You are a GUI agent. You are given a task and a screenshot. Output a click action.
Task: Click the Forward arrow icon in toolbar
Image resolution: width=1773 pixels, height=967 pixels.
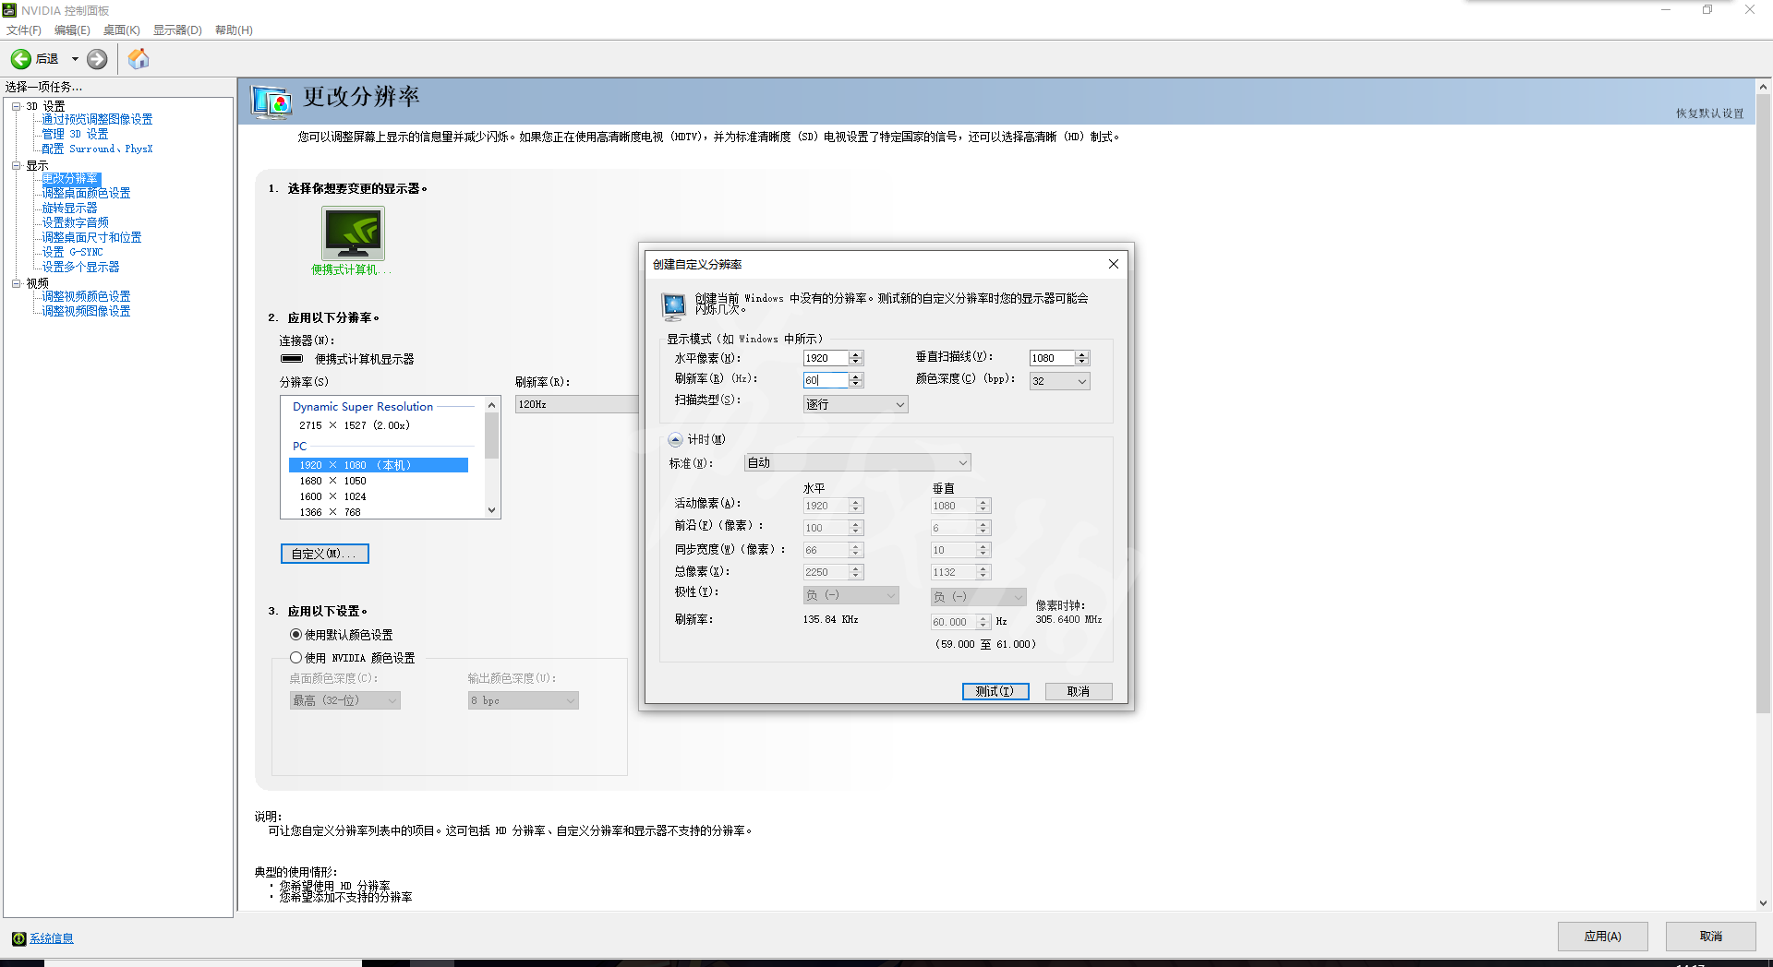coord(97,59)
